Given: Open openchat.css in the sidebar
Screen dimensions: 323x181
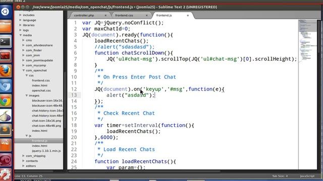Looking at the screenshot, I should [x=41, y=90].
